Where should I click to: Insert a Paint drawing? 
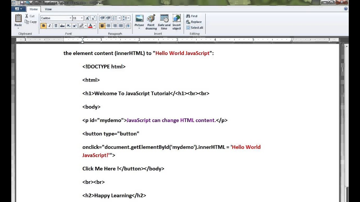point(151,22)
